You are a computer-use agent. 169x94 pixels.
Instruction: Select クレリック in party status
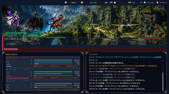point(11,81)
